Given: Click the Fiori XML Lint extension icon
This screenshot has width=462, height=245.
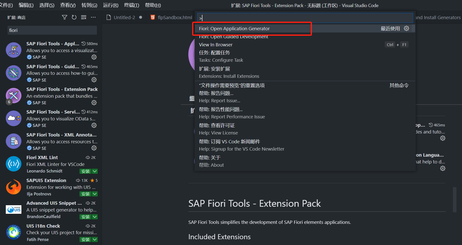Looking at the screenshot, I should pyautogui.click(x=13, y=164).
